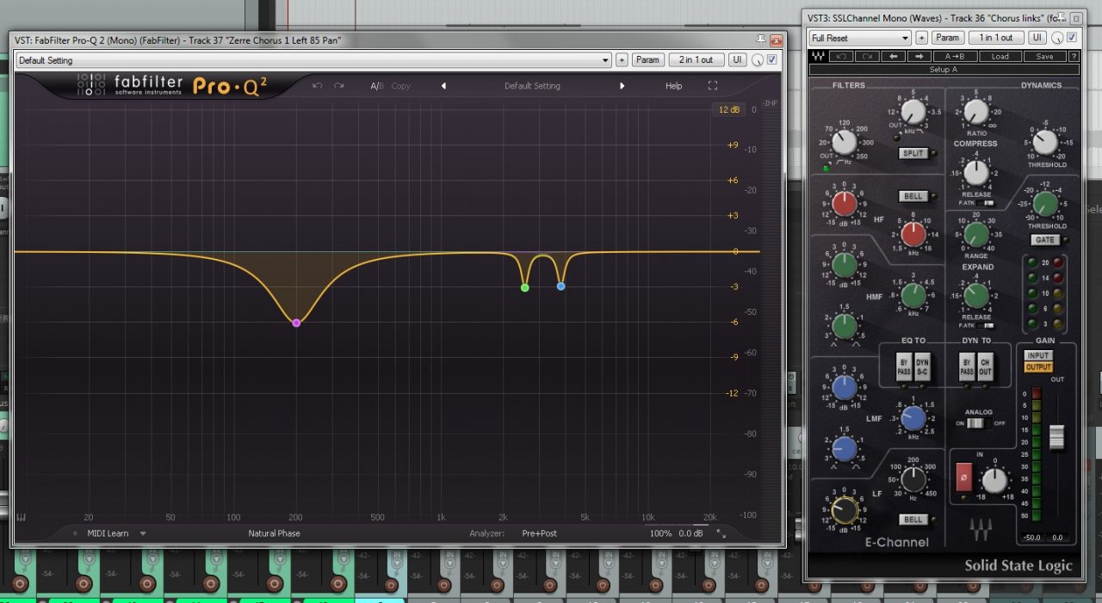Click the 2 in 1 out routing button
This screenshot has width=1102, height=603.
tap(696, 60)
